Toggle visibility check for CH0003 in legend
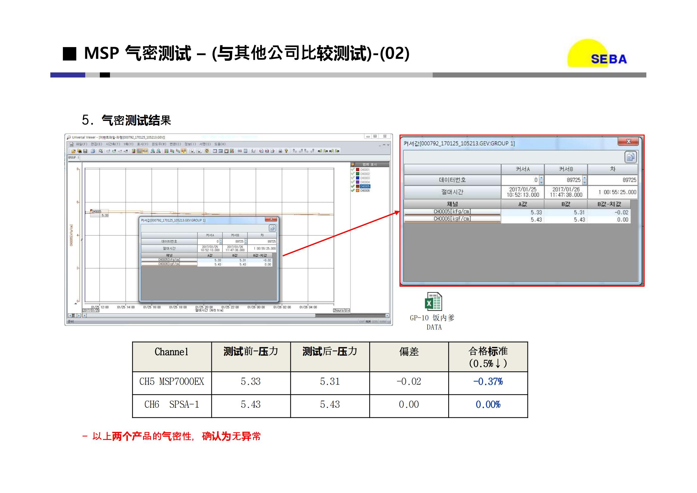The height and width of the screenshot is (493, 697). pos(353,178)
